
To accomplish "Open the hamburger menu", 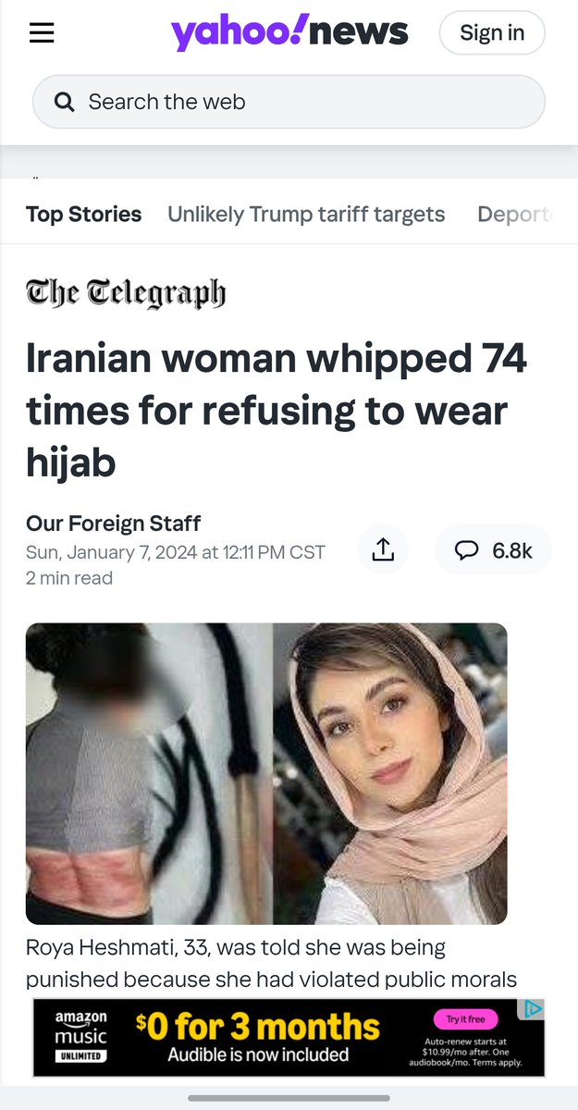I will [x=42, y=33].
